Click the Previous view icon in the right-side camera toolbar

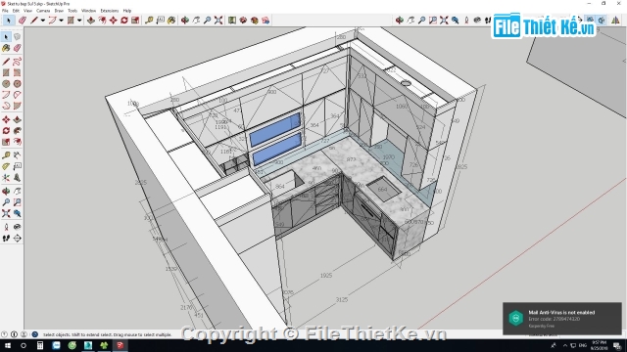coord(455,20)
